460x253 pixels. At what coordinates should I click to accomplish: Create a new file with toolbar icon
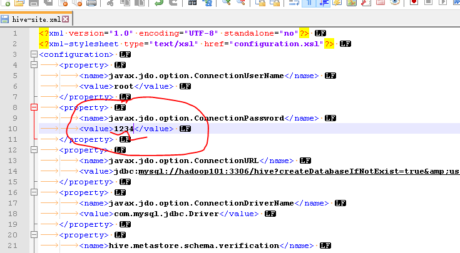pos(6,2)
